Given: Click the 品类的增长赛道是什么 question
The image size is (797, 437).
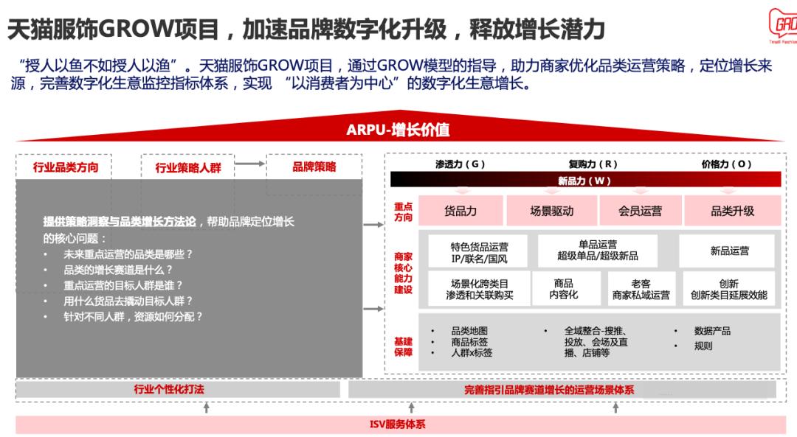Looking at the screenshot, I should point(118,270).
